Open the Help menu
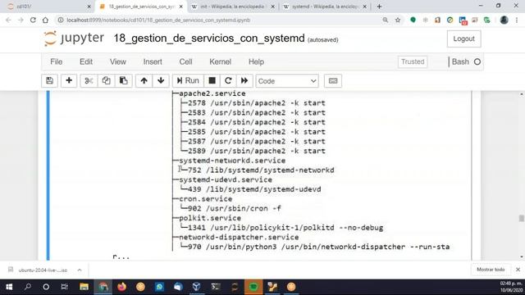Image resolution: width=525 pixels, height=295 pixels. point(256,62)
